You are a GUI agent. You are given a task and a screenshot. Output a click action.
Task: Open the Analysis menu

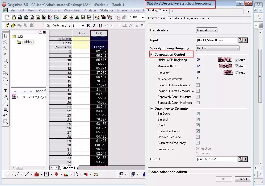pyautogui.click(x=90, y=10)
